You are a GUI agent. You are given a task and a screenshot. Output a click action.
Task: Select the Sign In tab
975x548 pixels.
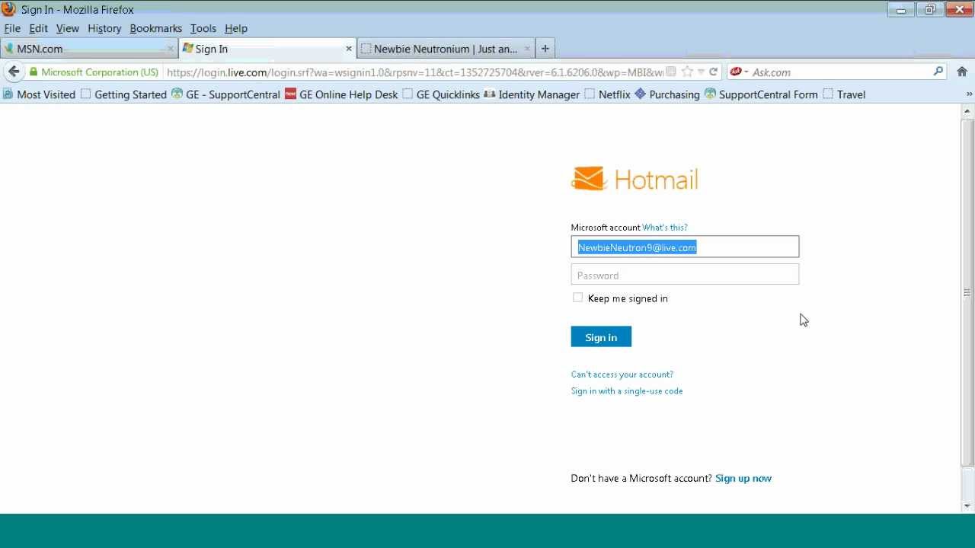(267, 49)
